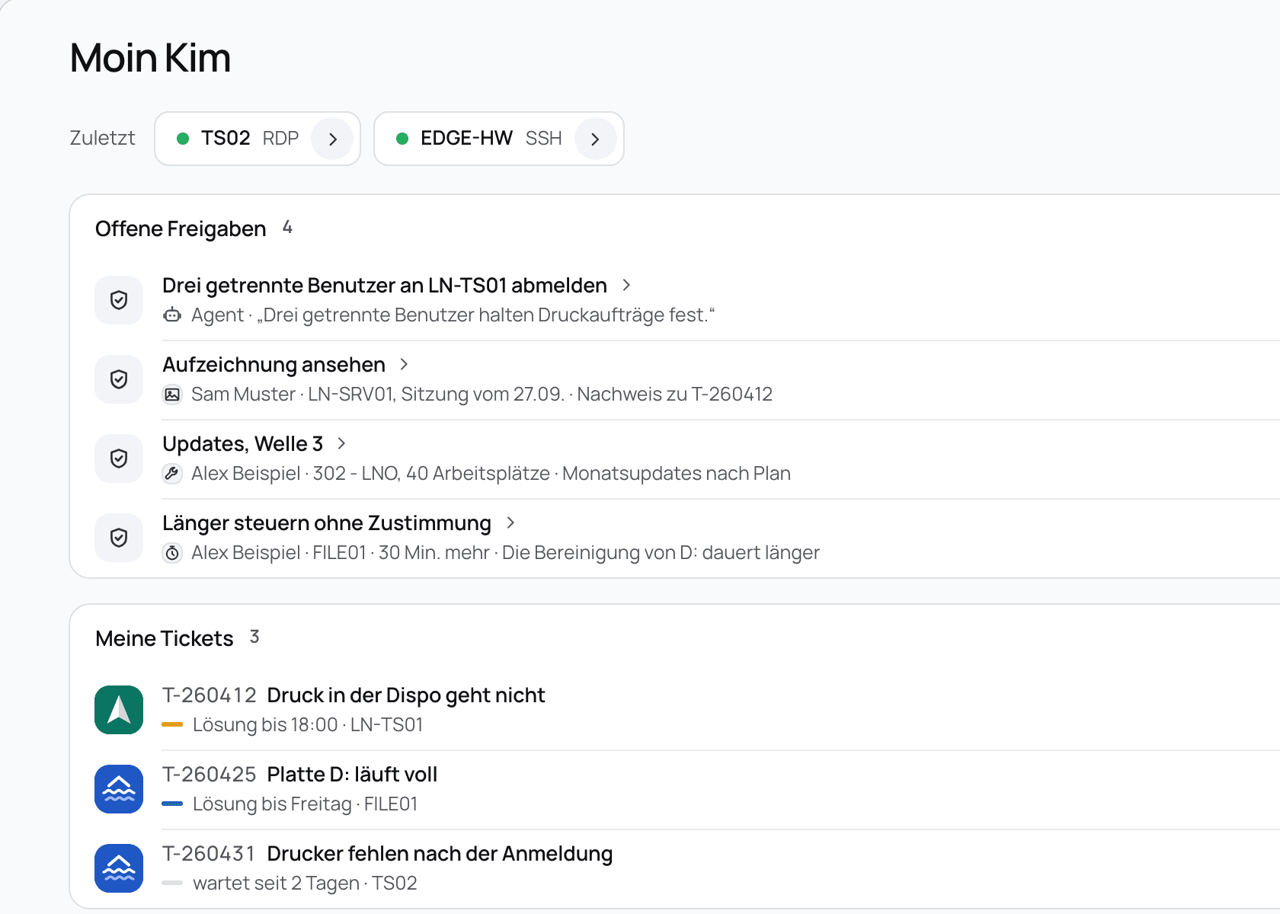Click 'Lösung bis Freitag · FILE01' text
The height and width of the screenshot is (914, 1280).
point(306,804)
